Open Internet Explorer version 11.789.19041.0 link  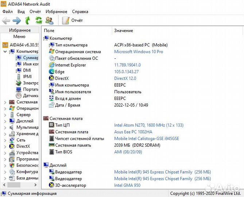[127, 65]
